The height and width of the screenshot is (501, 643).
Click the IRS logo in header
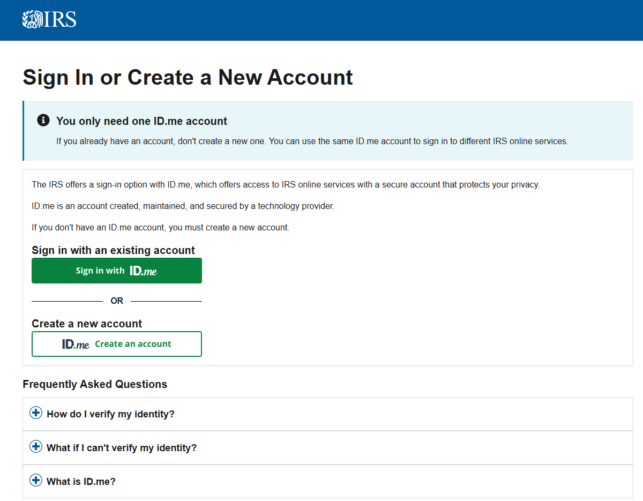49,20
